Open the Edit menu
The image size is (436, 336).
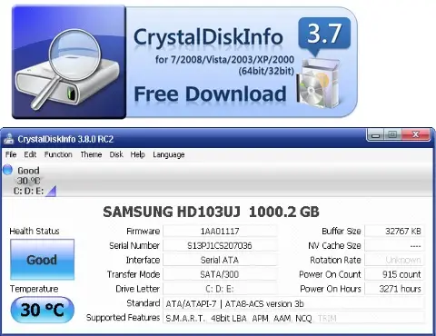[x=30, y=154]
